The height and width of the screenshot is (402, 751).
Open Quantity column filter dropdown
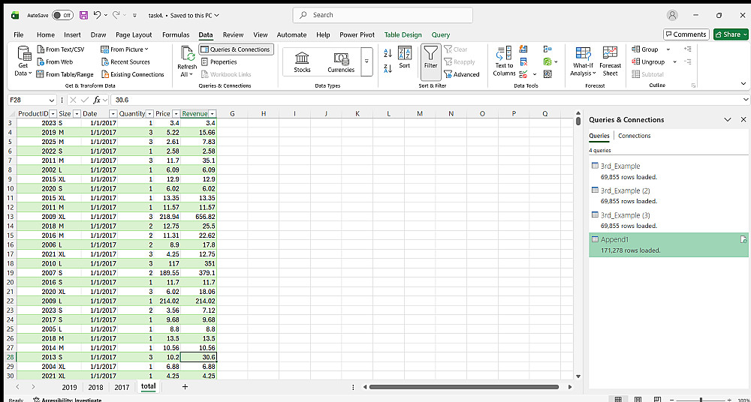[149, 114]
